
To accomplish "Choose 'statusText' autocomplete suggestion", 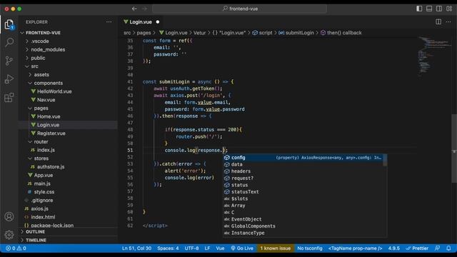I will point(303,192).
